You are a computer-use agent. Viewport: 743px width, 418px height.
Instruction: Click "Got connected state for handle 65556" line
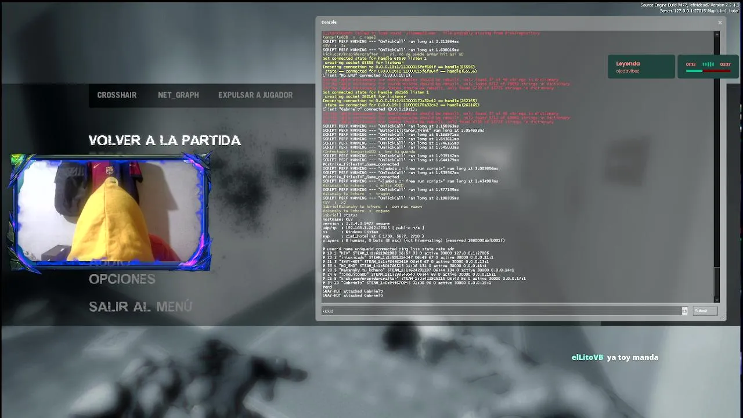pyautogui.click(x=374, y=59)
